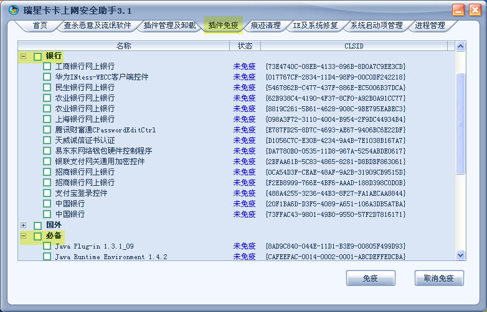Collapse the 银行 category
Screen dimensions: 487x312
[x=23, y=57]
